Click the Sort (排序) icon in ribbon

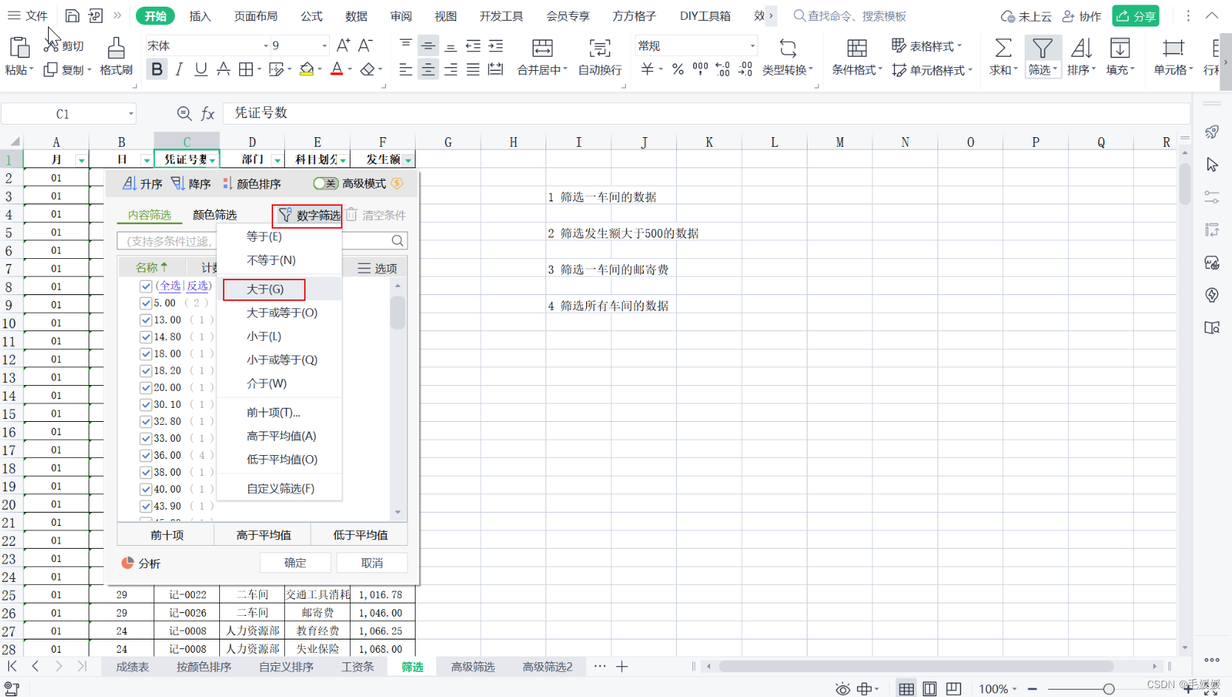1081,48
